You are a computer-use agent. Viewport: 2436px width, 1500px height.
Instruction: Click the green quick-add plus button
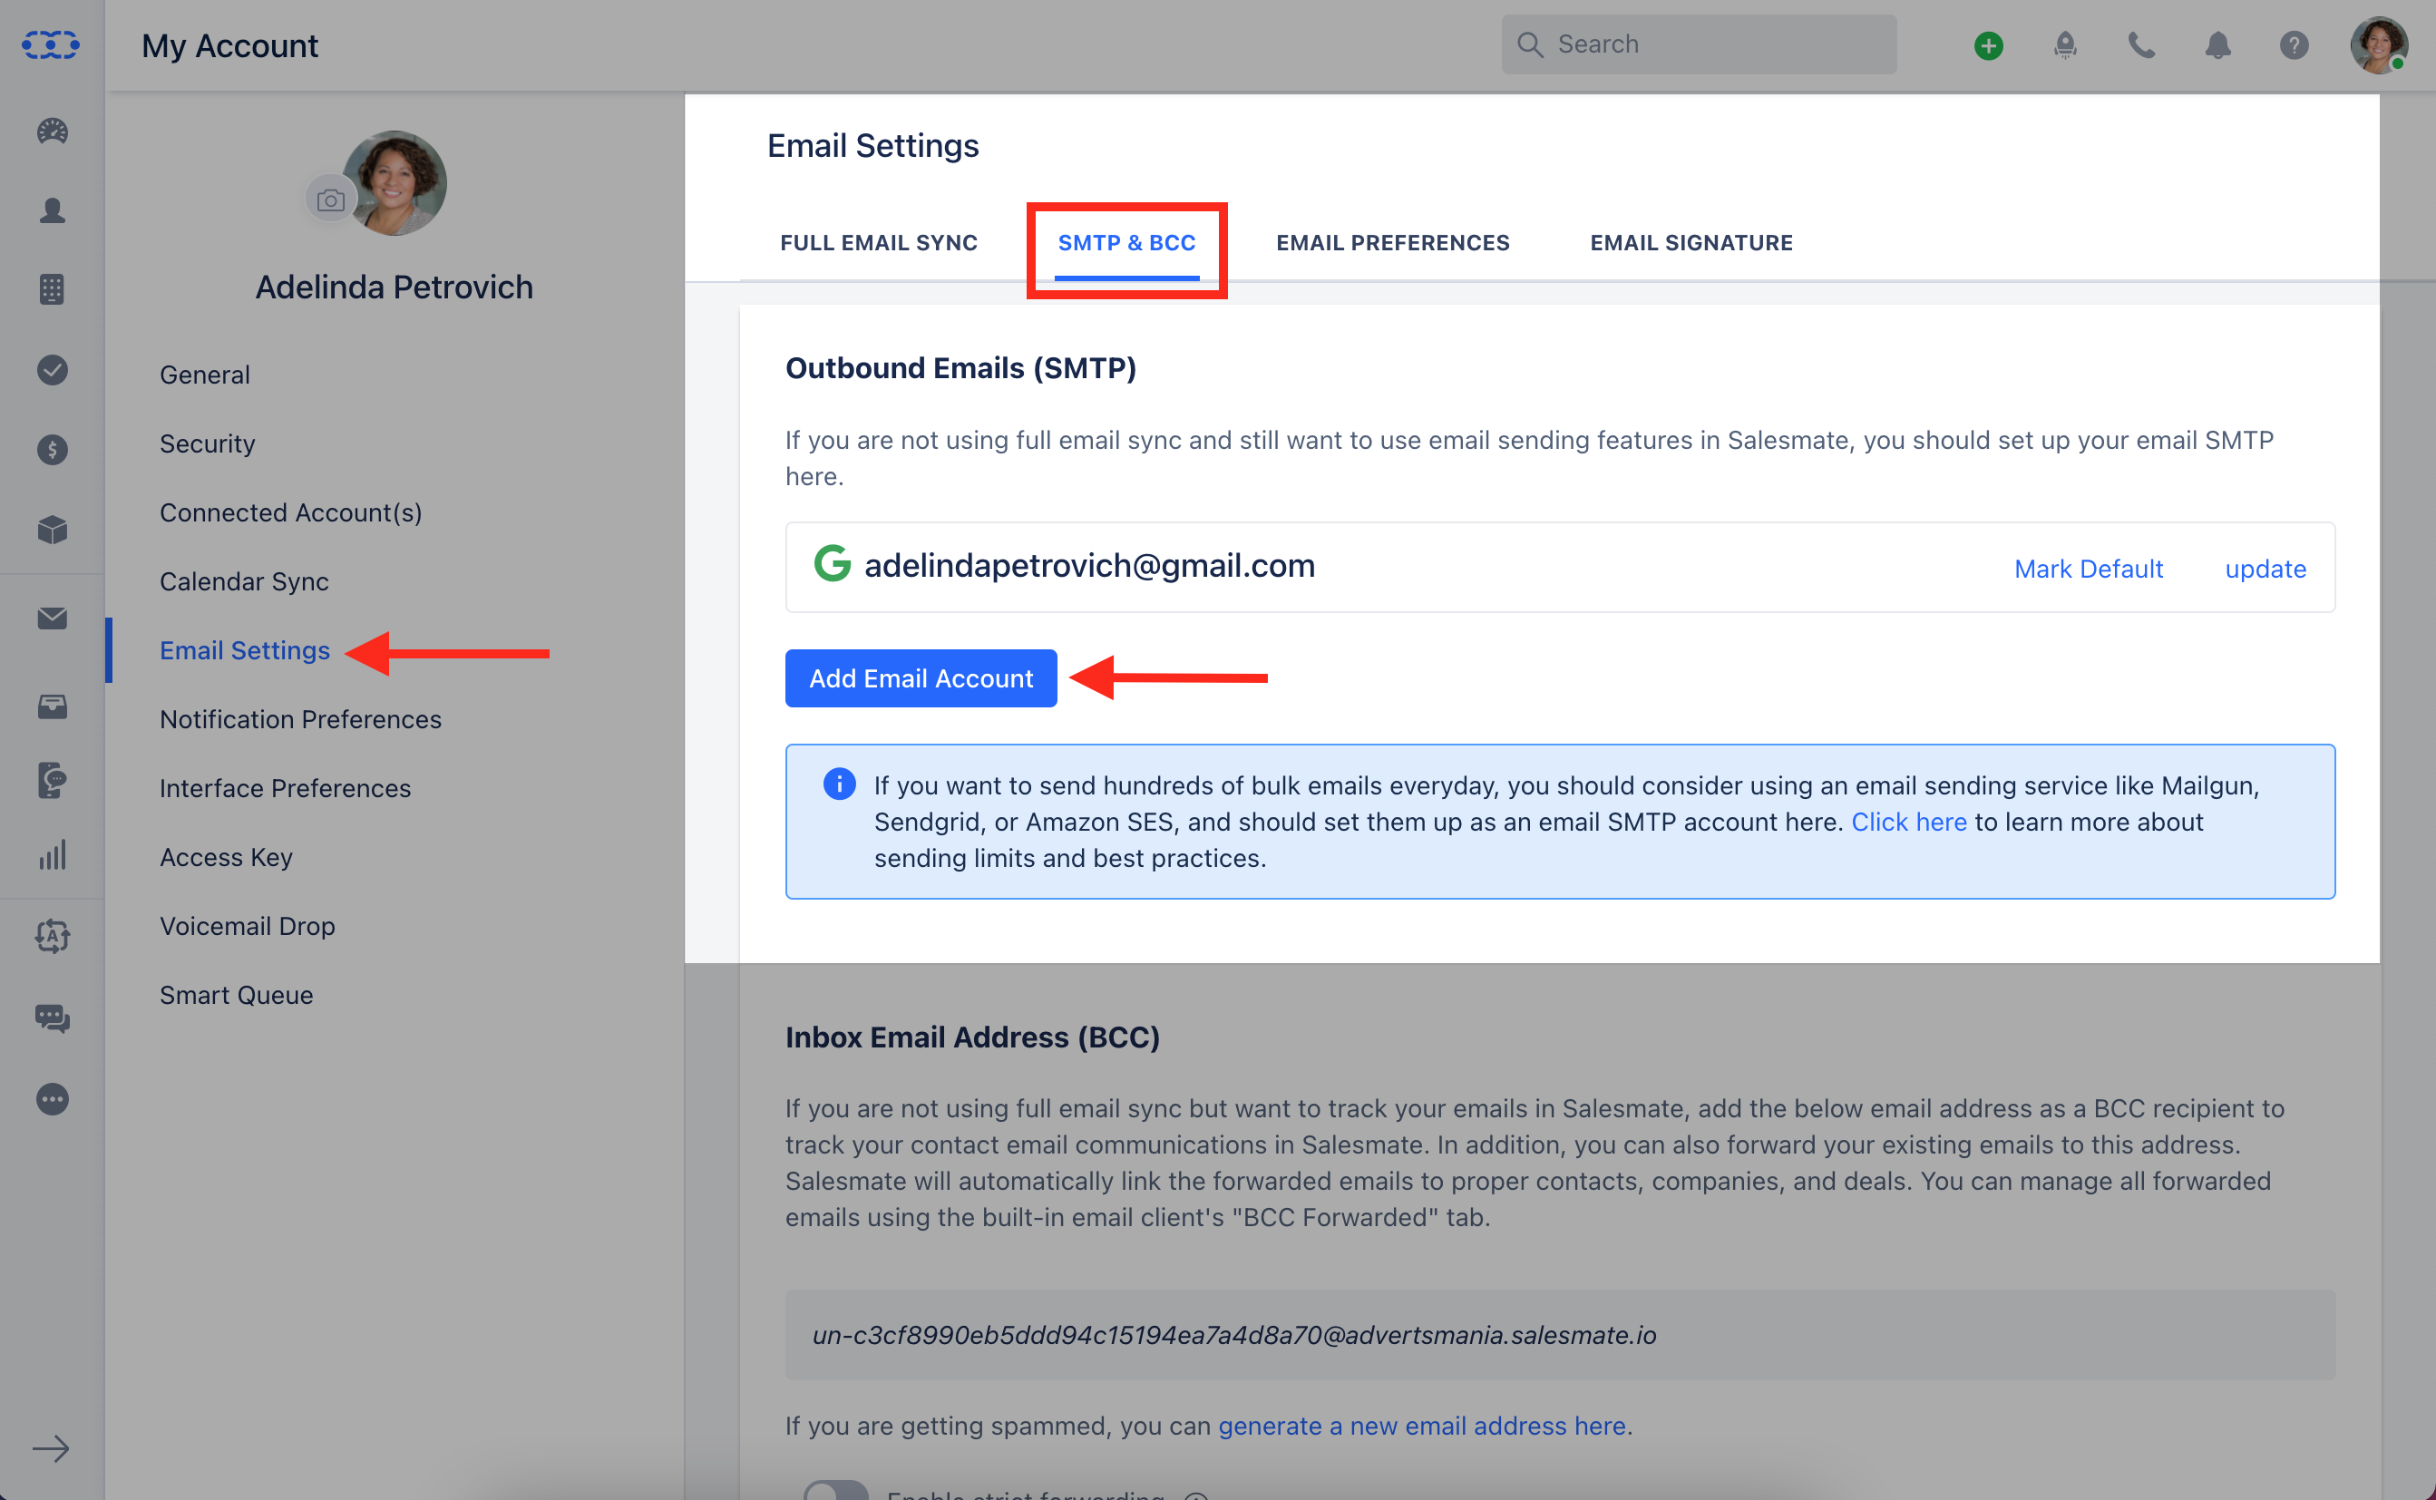click(x=1988, y=44)
